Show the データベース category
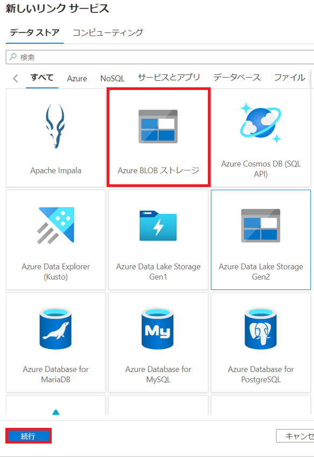This screenshot has height=457, width=314. (x=237, y=77)
